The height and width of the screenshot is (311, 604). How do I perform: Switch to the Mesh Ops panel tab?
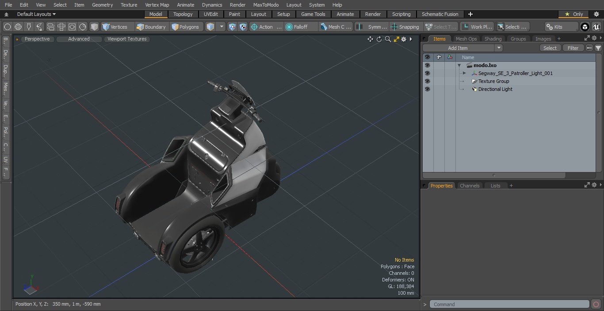point(466,39)
